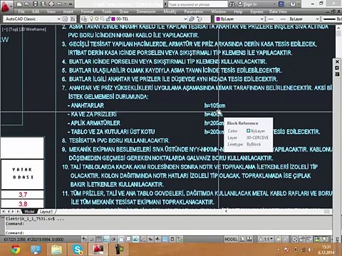This screenshot has width=342, height=256.
Task: Open the Draw menu
Action: coord(124,11)
